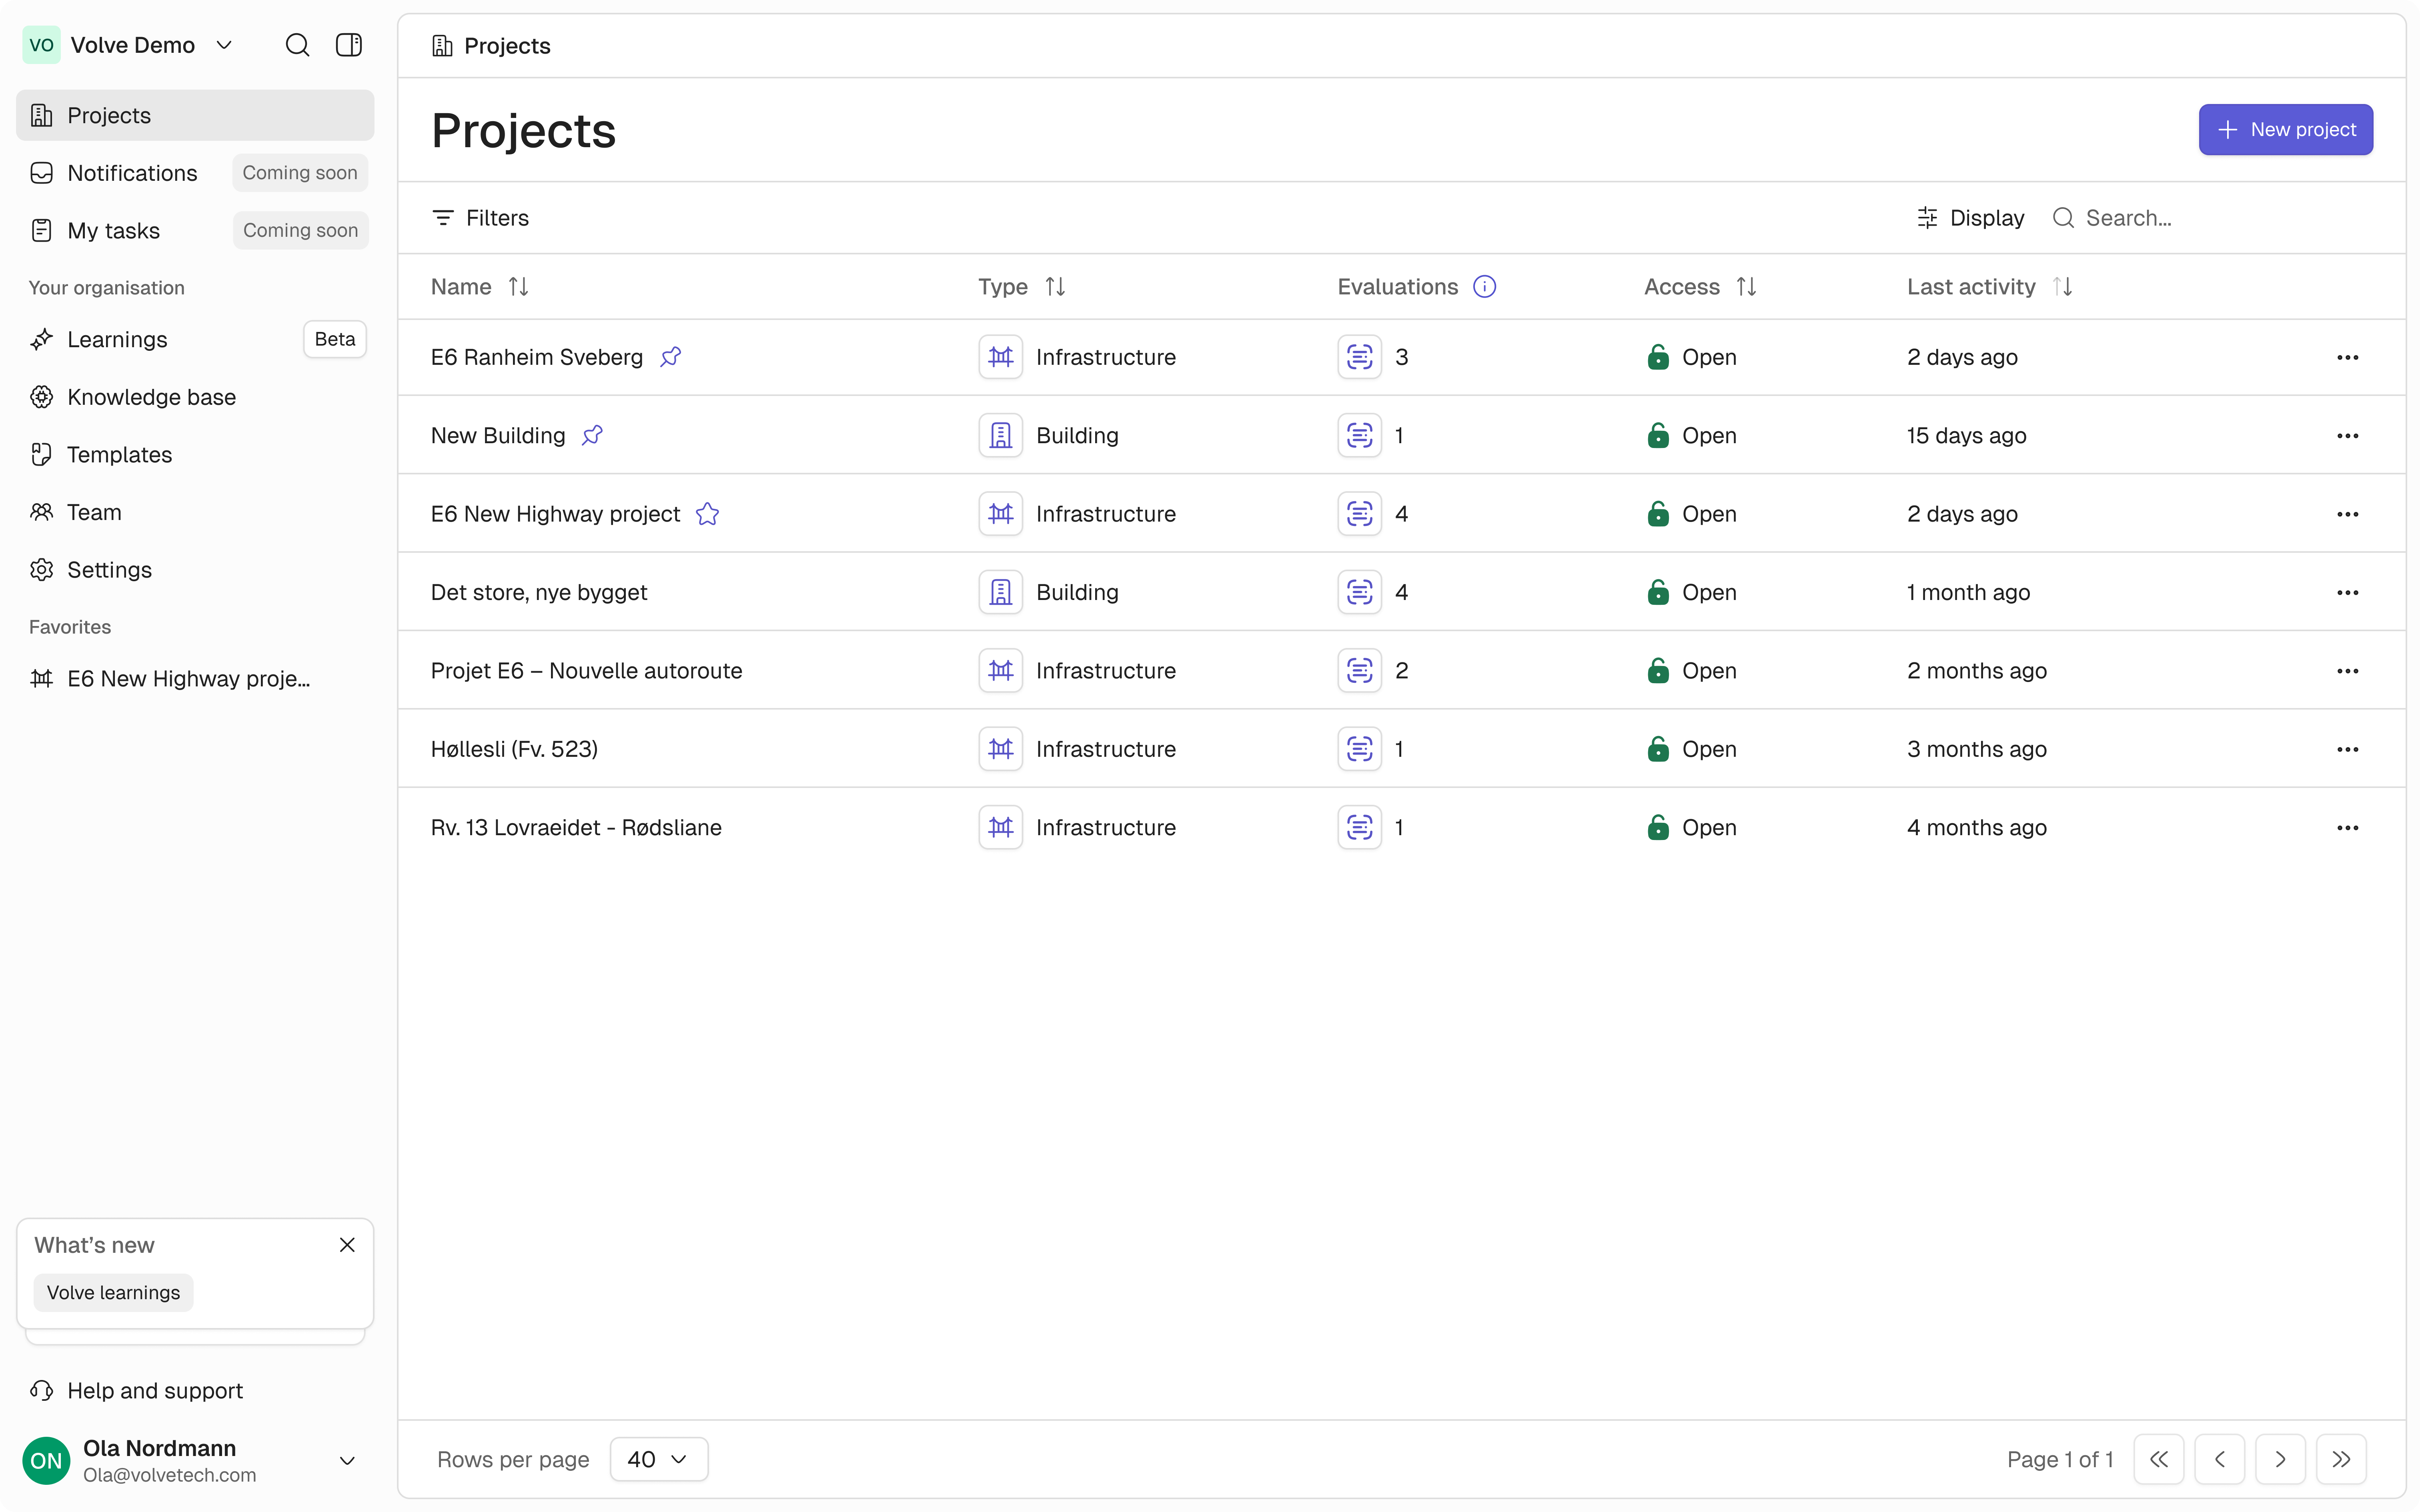Open the three-dot menu for New Building row
Viewport: 2420px width, 1512px height.
coord(2347,436)
